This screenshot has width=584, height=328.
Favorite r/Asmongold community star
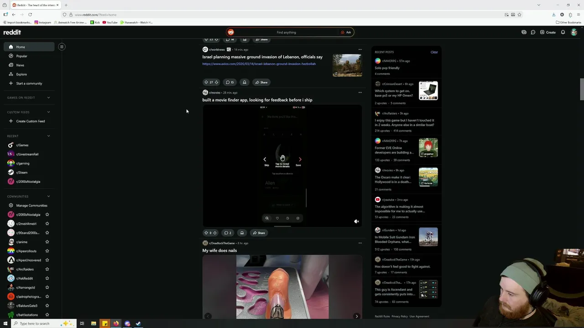pyautogui.click(x=47, y=287)
